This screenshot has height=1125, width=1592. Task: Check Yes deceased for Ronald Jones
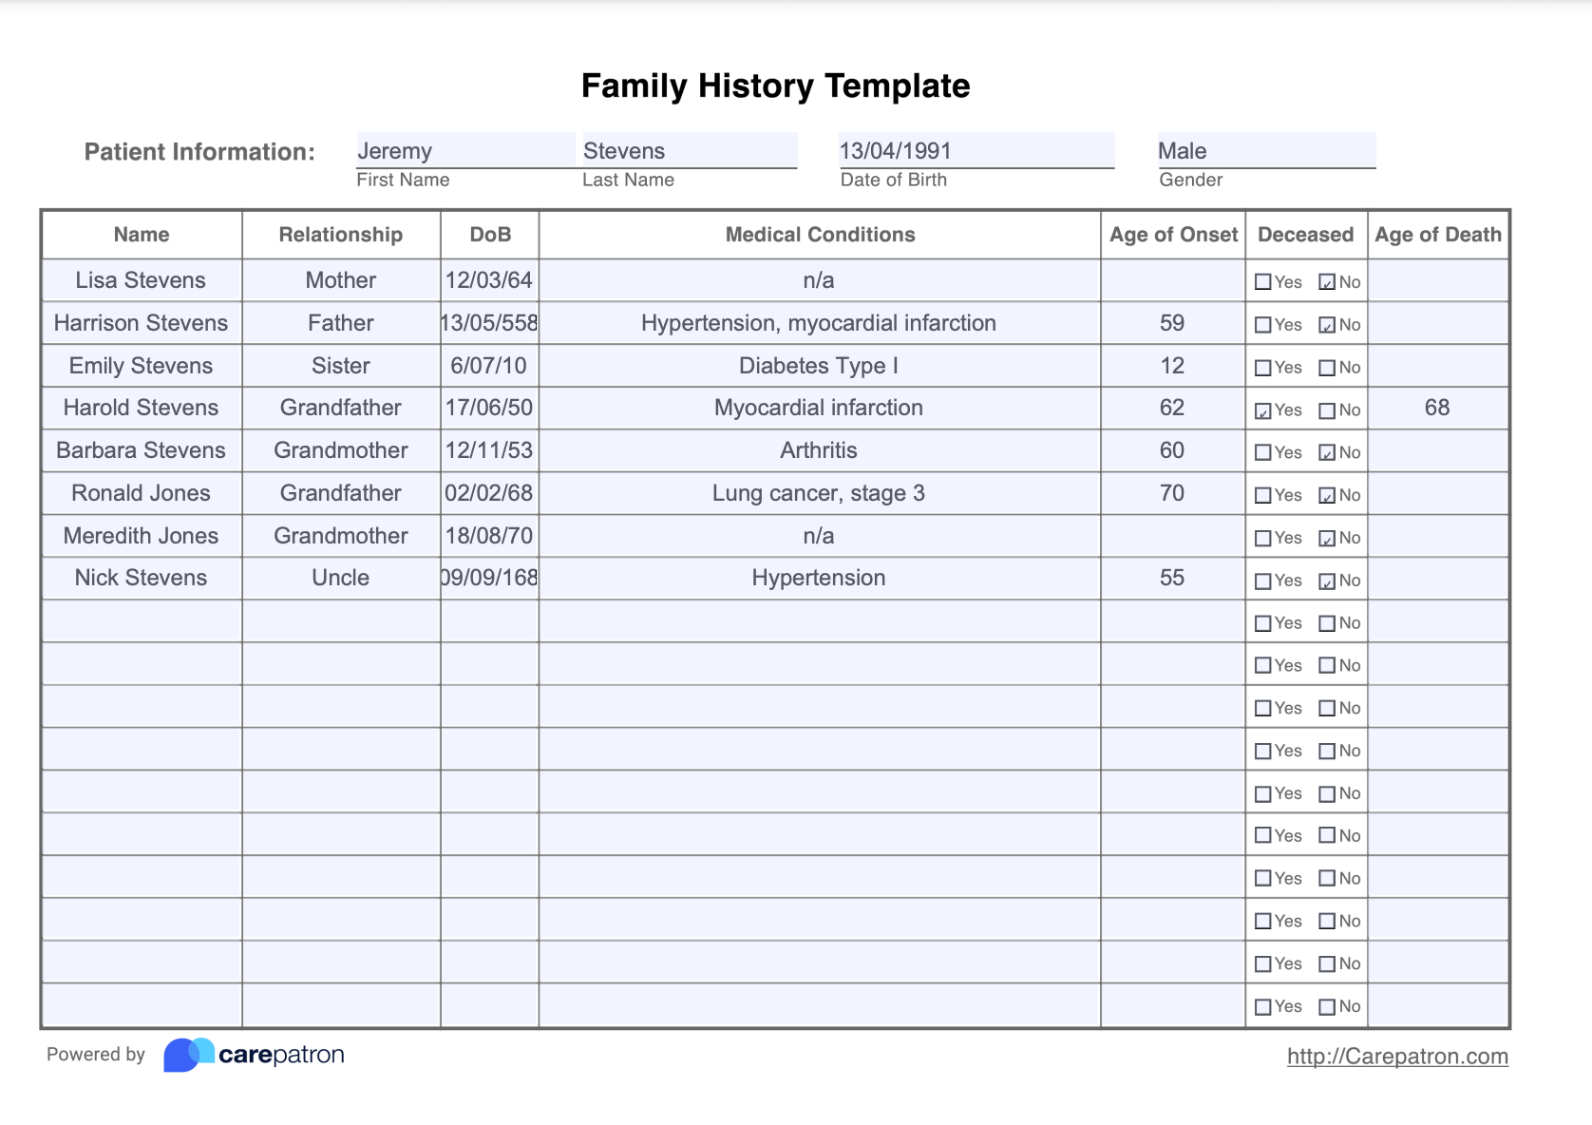(1263, 495)
